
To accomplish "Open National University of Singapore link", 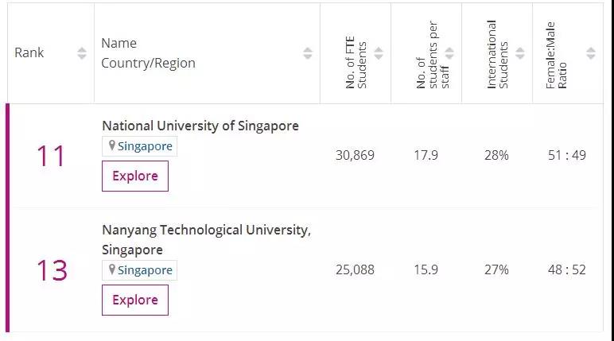I will point(200,126).
